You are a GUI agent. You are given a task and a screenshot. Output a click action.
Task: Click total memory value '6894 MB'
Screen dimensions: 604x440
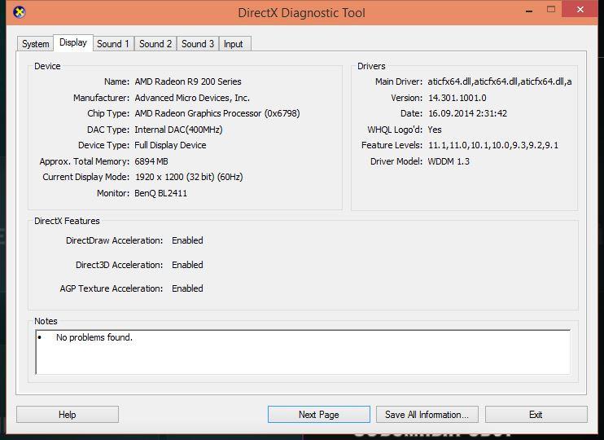tap(151, 161)
